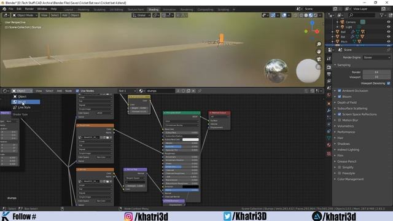Toggle the Ambient Occlusion checkbox
This screenshot has width=393, height=221.
click(340, 91)
